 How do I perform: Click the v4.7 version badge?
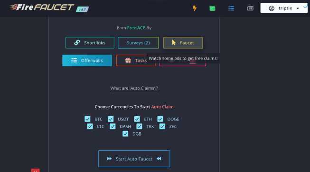(82, 9)
